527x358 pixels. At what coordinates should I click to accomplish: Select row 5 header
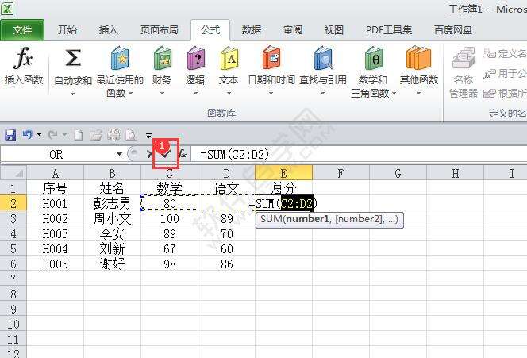(13, 248)
